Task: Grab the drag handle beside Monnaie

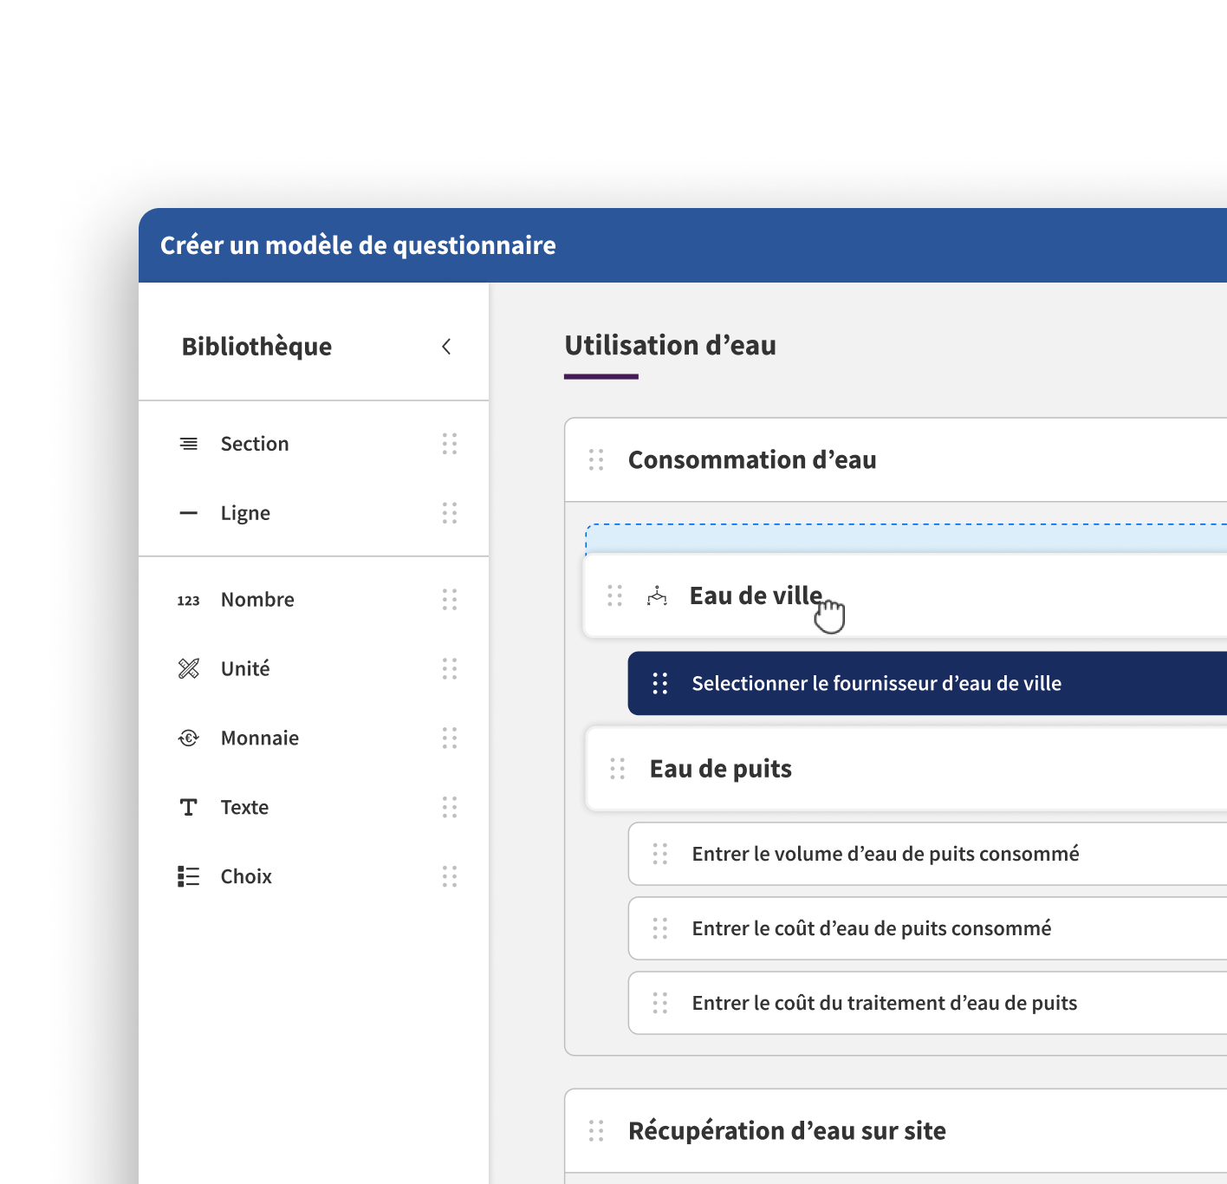Action: point(450,738)
